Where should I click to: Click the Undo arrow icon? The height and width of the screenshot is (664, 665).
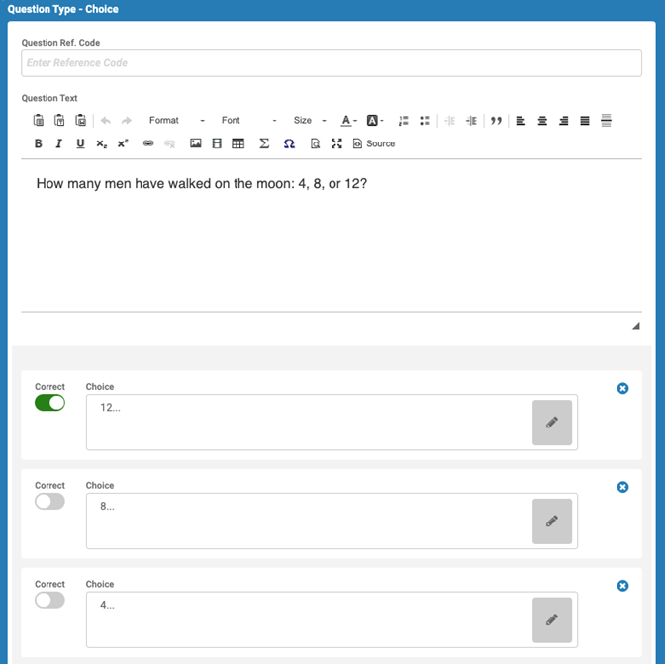[106, 121]
